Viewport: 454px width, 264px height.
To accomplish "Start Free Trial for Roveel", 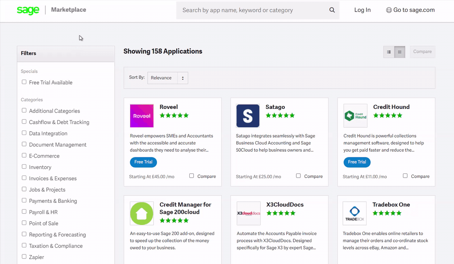I will click(143, 162).
